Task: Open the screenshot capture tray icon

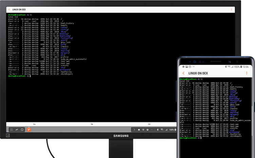Action: click(x=143, y=130)
